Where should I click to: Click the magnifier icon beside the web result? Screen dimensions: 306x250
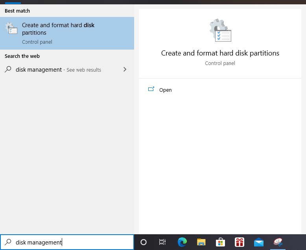point(8,69)
